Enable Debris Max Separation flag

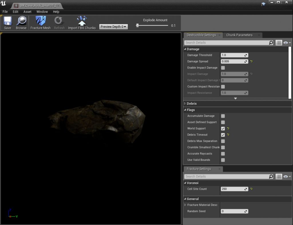pyautogui.click(x=223, y=141)
